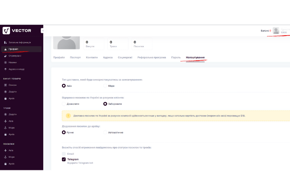This screenshot has width=290, height=195.
Task: Collapse the sidebar with the arrow button
Action: click(x=42, y=30)
